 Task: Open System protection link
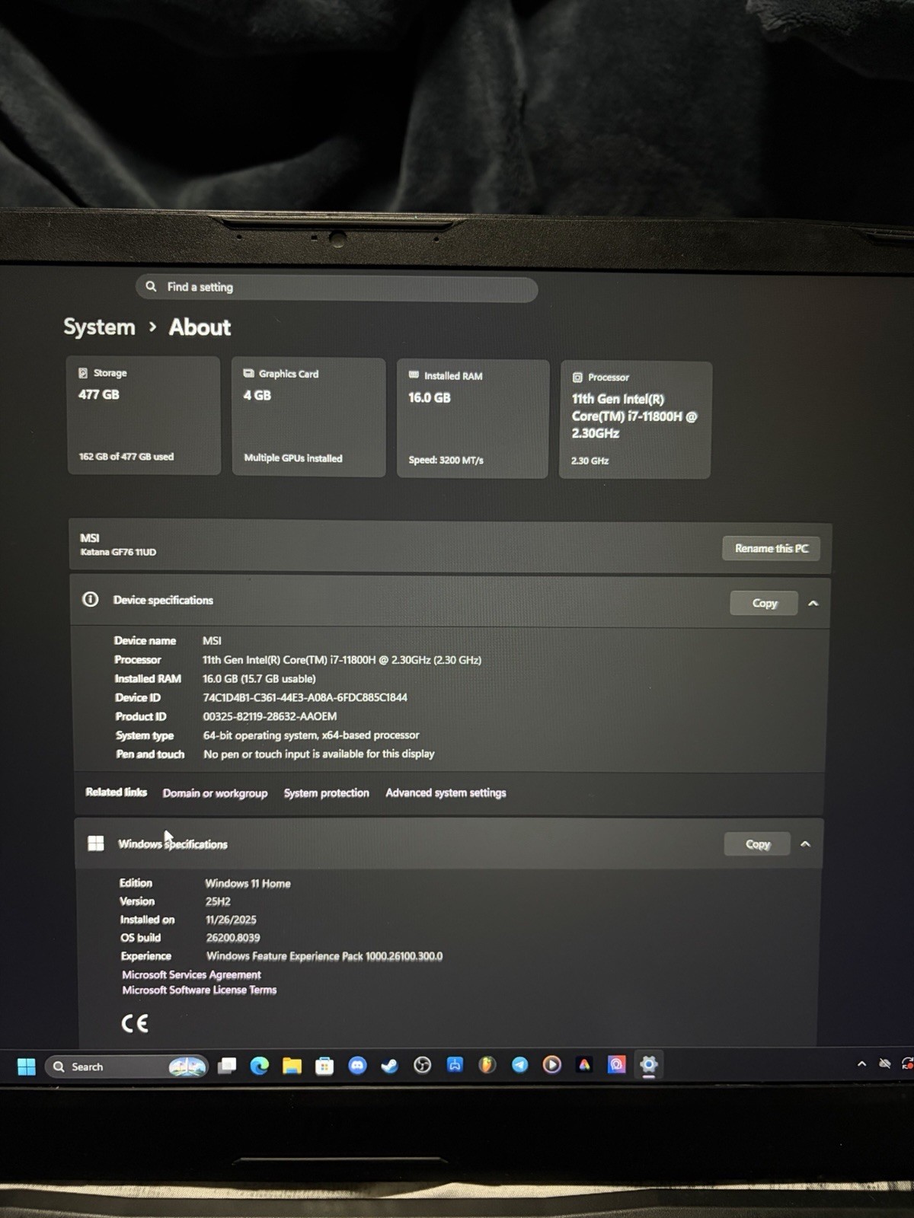(x=327, y=792)
